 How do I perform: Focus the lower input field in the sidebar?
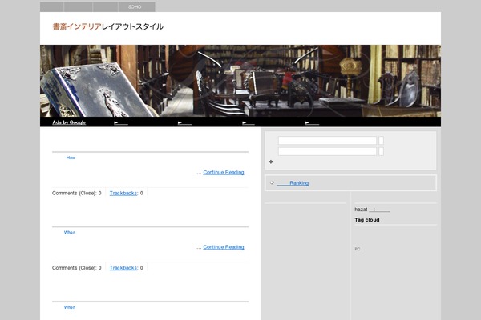click(327, 151)
